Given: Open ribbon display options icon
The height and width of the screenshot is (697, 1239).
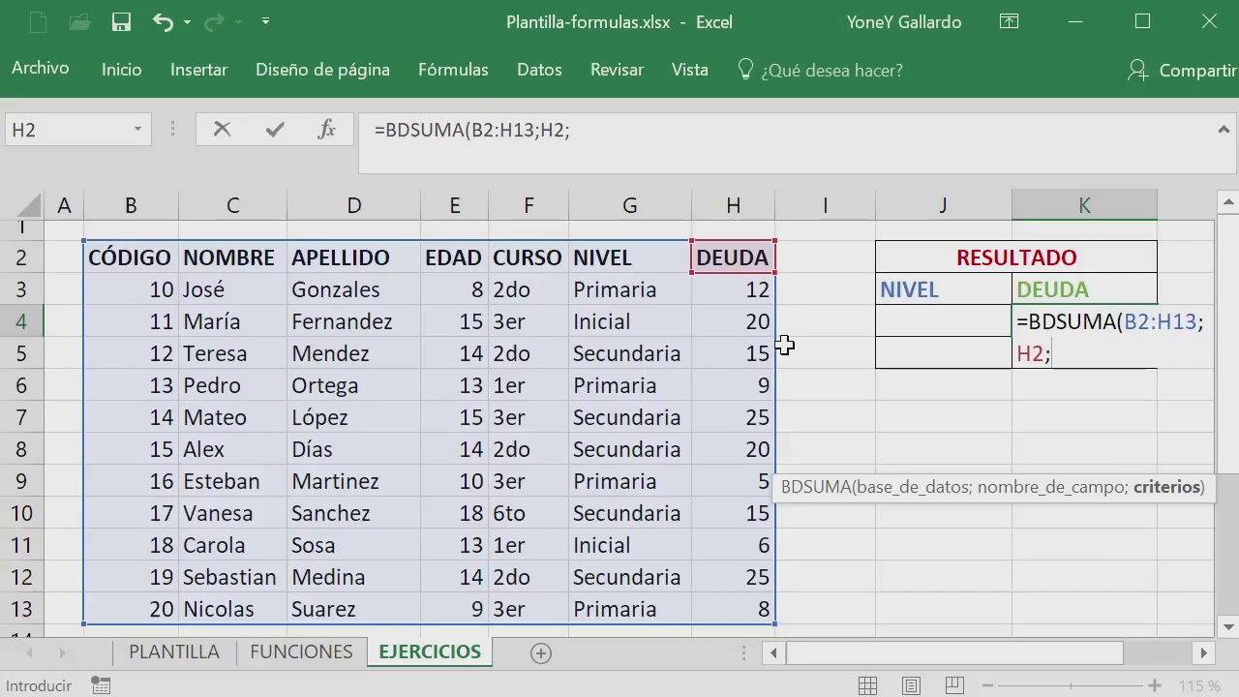Looking at the screenshot, I should pos(1009,21).
